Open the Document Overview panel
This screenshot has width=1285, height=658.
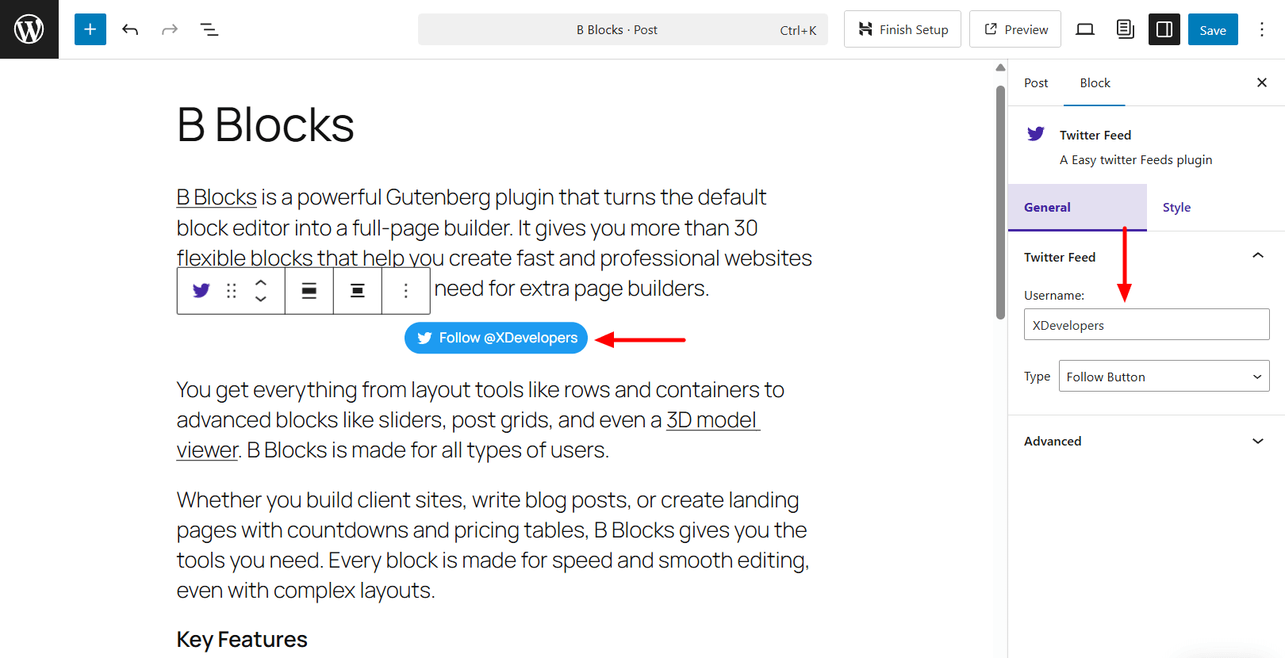(209, 29)
